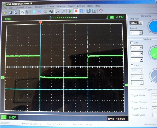Expand the CH2 5.00V volts dropdown
This screenshot has width=157, height=128.
(x=141, y=70)
